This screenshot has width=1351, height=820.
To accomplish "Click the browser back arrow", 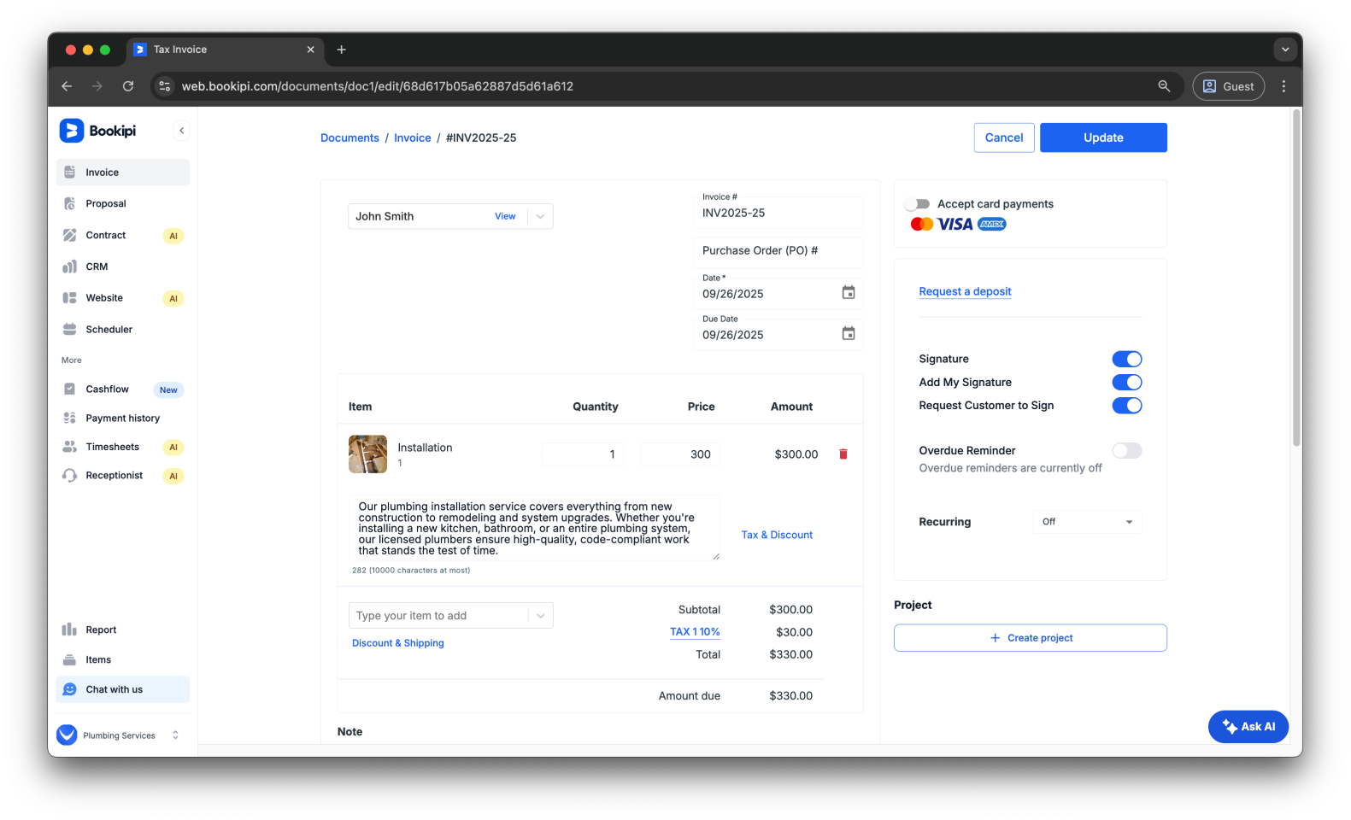I will pyautogui.click(x=67, y=86).
